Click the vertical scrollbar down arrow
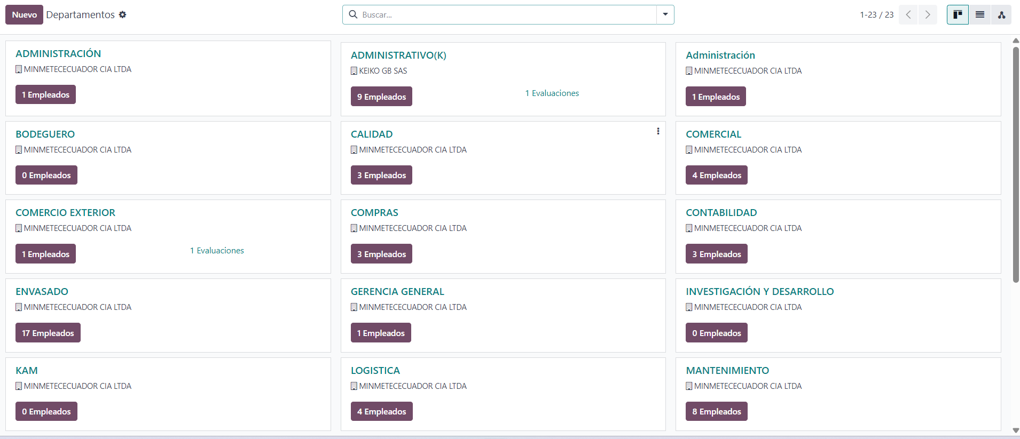This screenshot has height=439, width=1020. pos(1016,430)
